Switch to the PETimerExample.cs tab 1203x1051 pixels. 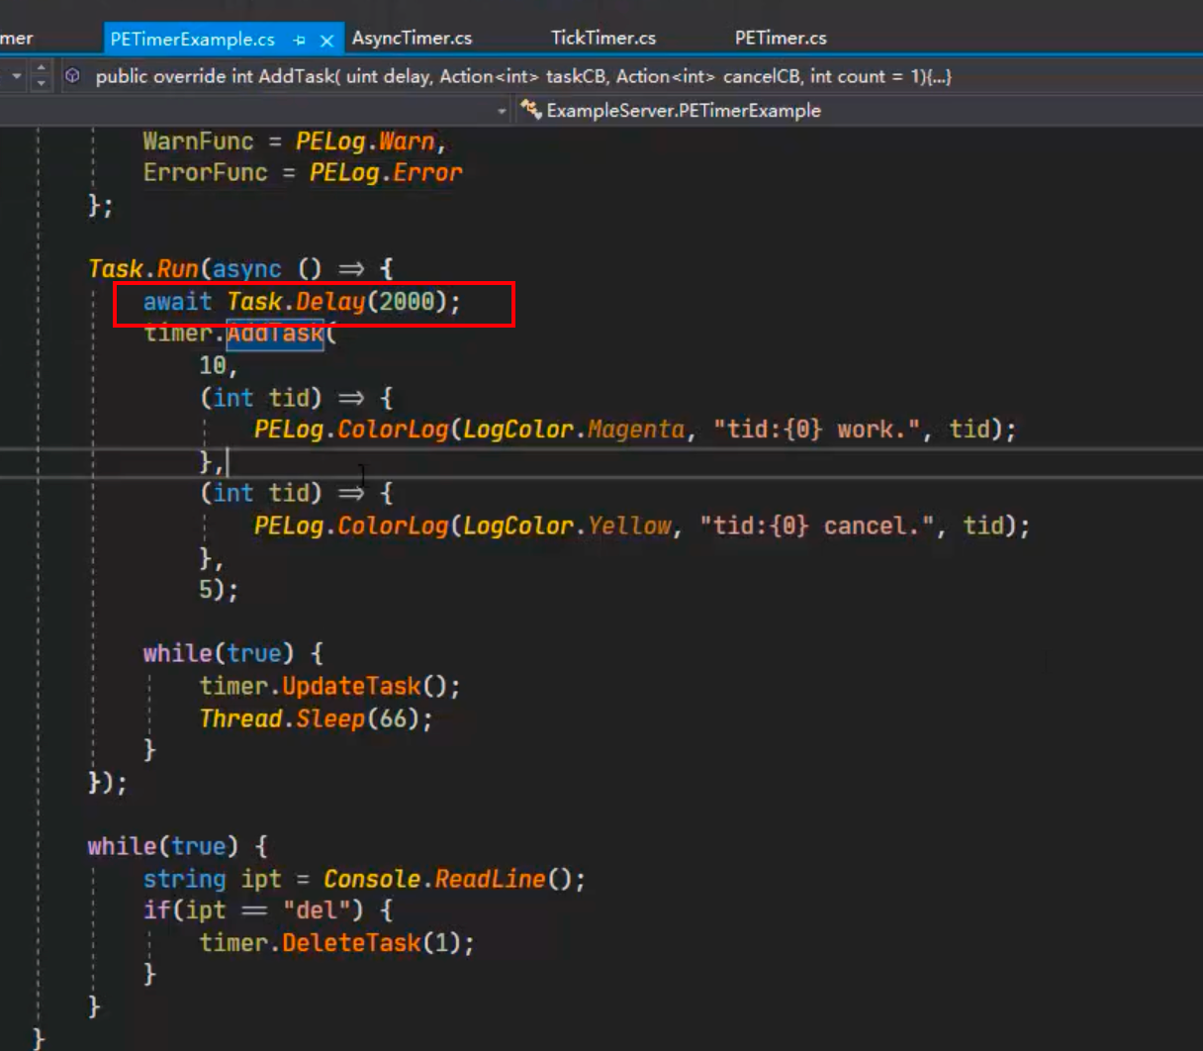point(193,39)
